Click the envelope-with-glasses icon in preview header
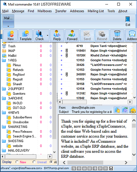Image resolution: width=137 pixels, height=172 pixels. click(133, 110)
